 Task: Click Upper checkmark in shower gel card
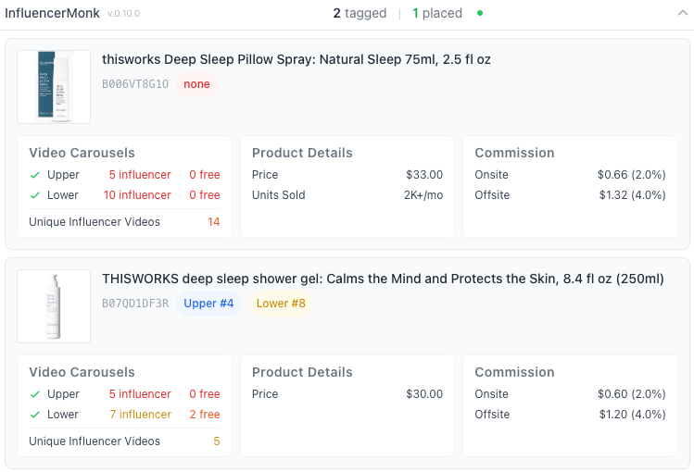click(35, 394)
